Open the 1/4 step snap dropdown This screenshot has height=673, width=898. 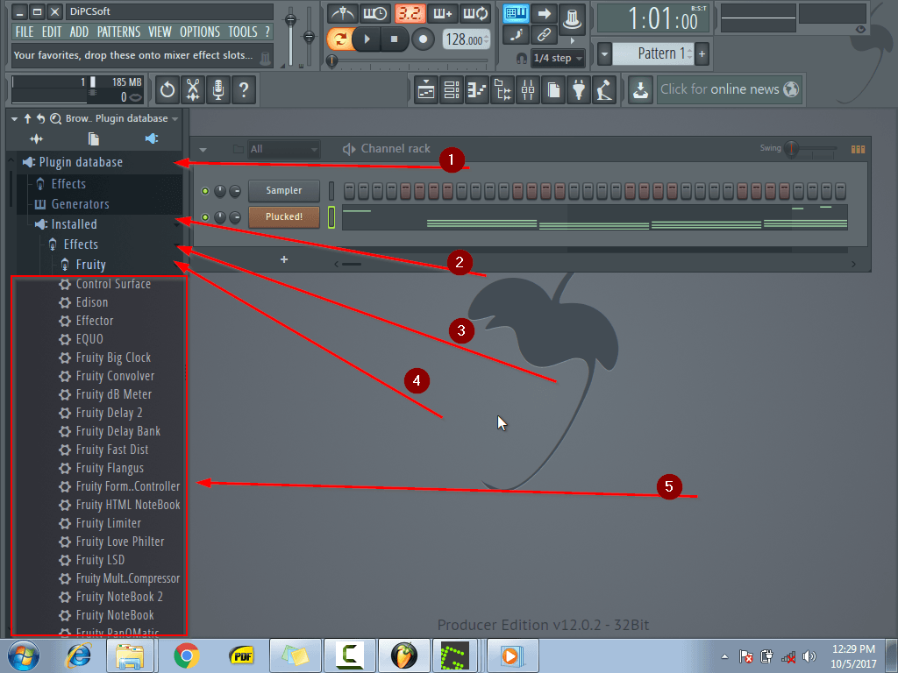tap(559, 58)
